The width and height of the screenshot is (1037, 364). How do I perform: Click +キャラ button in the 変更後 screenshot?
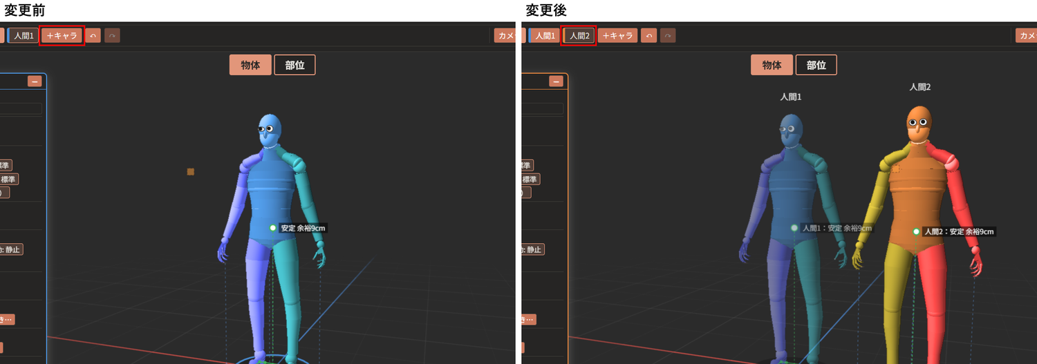coord(617,35)
